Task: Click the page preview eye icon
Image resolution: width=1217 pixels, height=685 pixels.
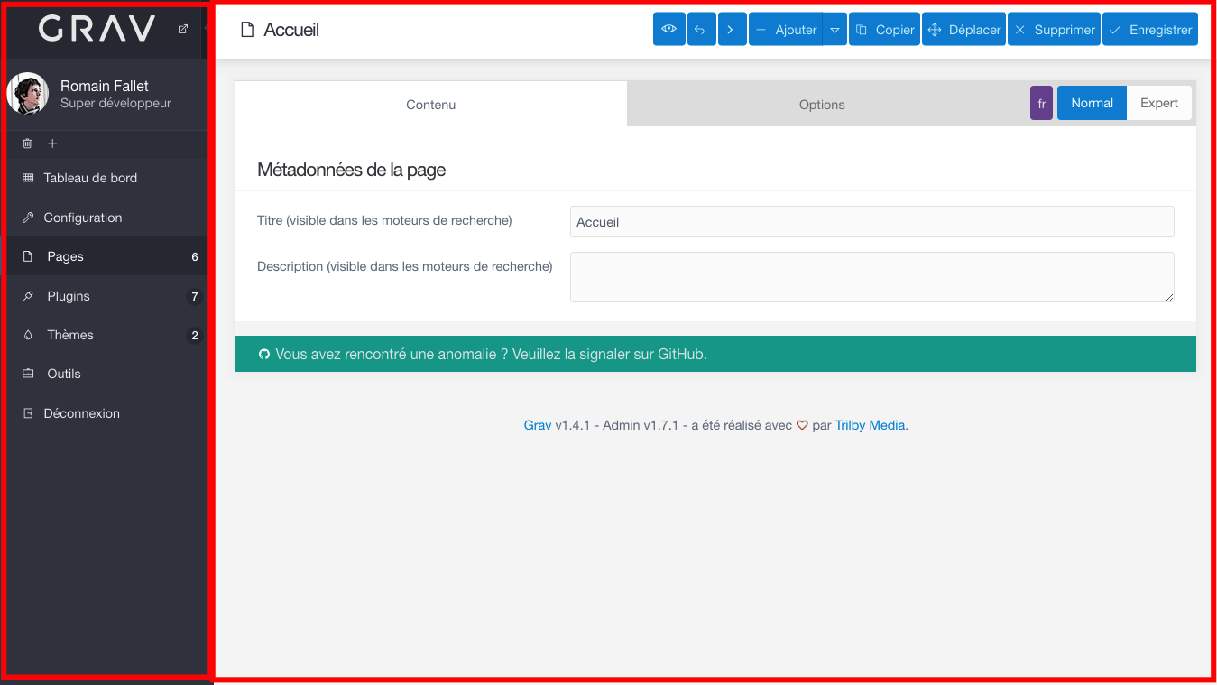Action: [x=668, y=29]
